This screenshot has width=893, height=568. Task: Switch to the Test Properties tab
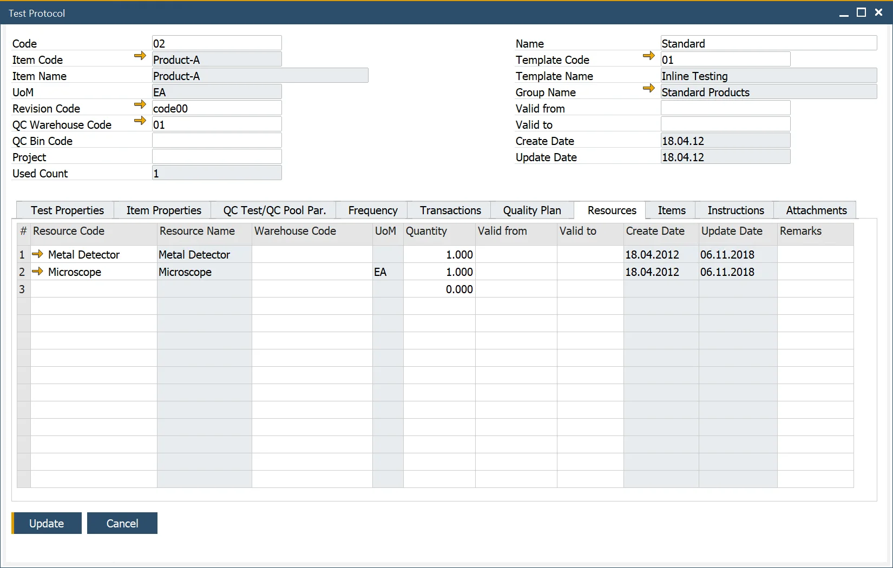[x=67, y=210]
